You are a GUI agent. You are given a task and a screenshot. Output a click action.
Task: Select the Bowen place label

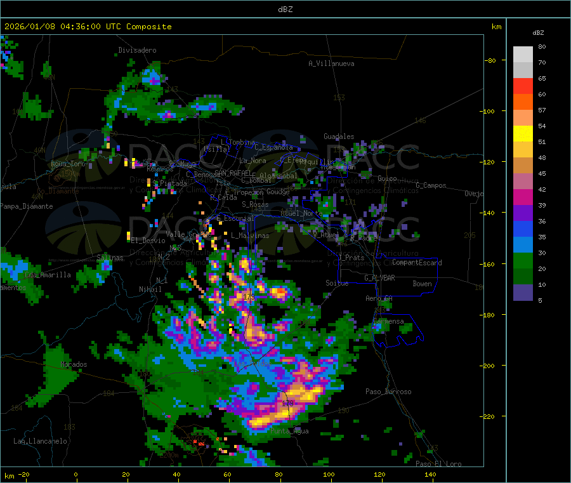click(423, 284)
